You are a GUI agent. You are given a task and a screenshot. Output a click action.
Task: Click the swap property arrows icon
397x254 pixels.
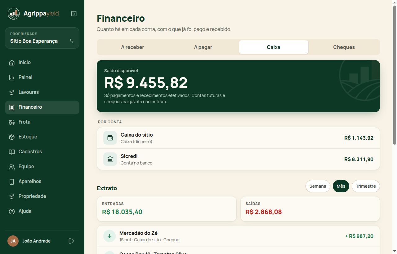(72, 41)
